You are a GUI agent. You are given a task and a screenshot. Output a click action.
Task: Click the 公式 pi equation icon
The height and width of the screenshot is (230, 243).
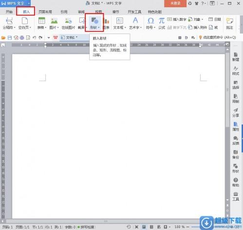(x=162, y=23)
